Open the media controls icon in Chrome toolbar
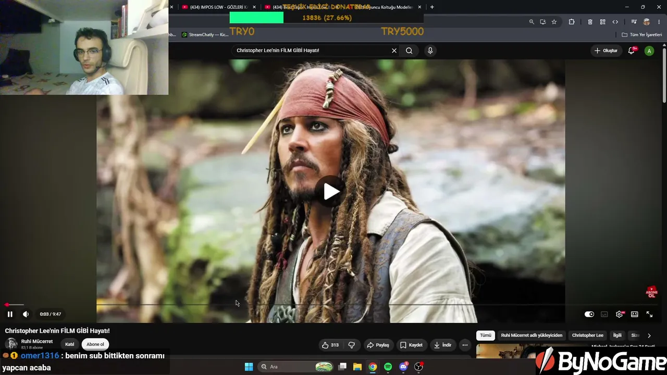The height and width of the screenshot is (375, 667). pos(634,22)
